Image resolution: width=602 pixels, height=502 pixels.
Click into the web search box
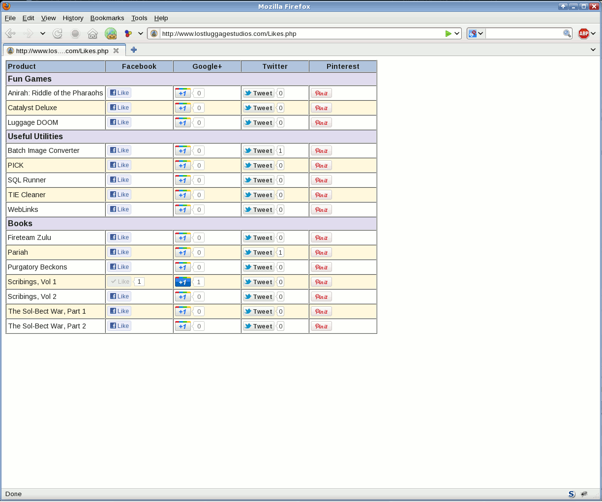524,33
